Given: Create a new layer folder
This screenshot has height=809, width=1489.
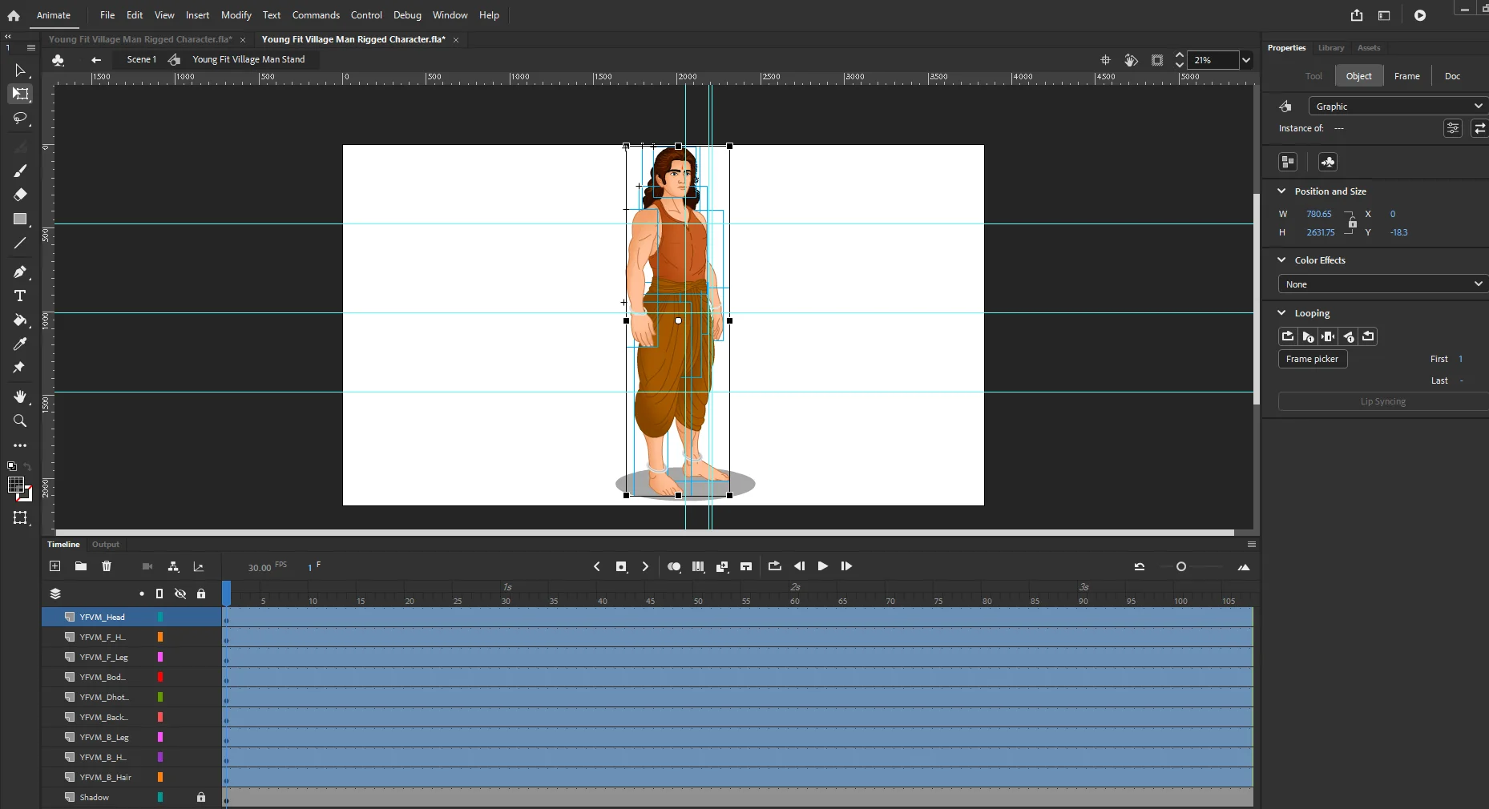Looking at the screenshot, I should (x=81, y=566).
